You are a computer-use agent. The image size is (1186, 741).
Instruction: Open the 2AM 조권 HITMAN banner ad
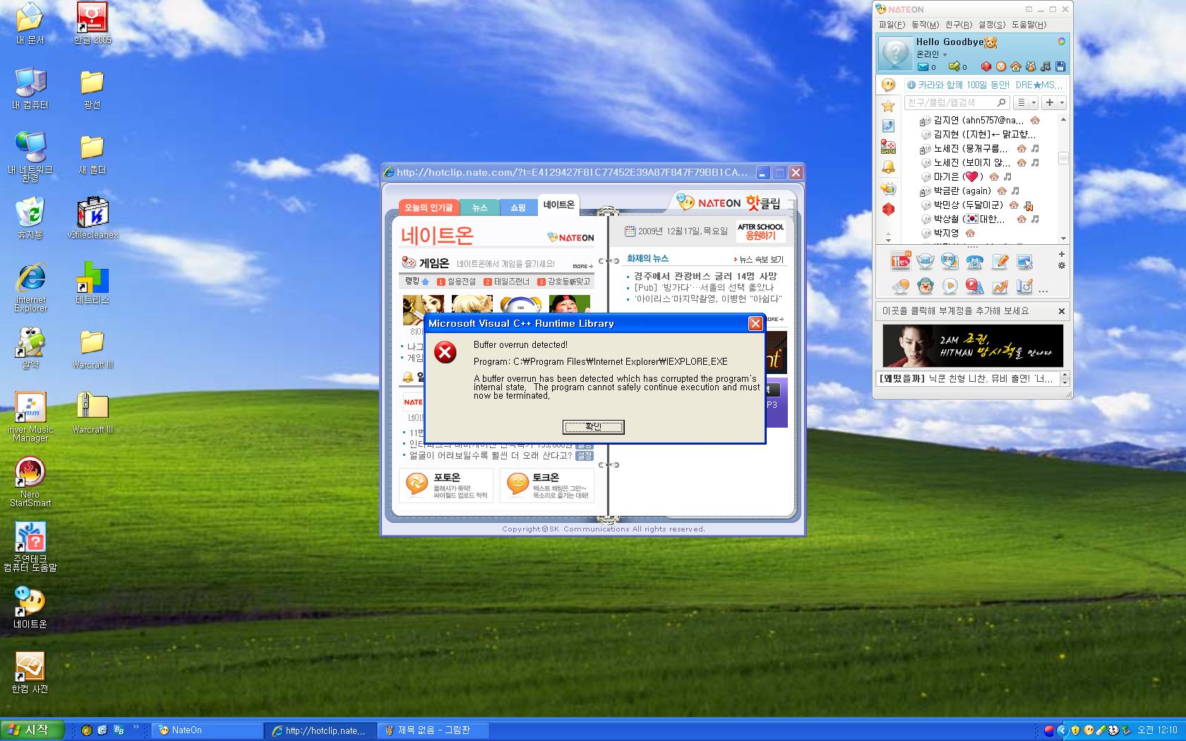[973, 346]
